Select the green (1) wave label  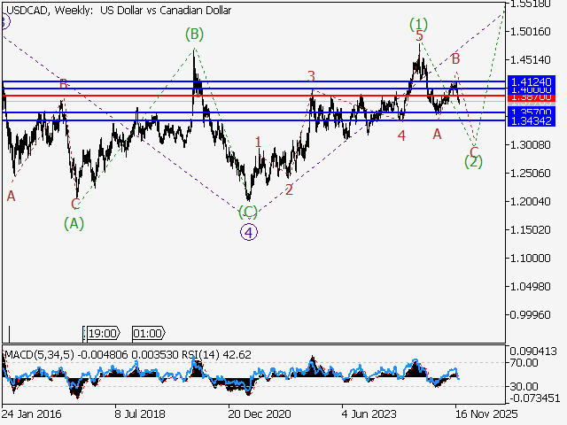[x=419, y=22]
